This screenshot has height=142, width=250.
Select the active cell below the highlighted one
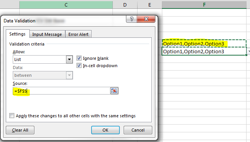click(x=204, y=51)
